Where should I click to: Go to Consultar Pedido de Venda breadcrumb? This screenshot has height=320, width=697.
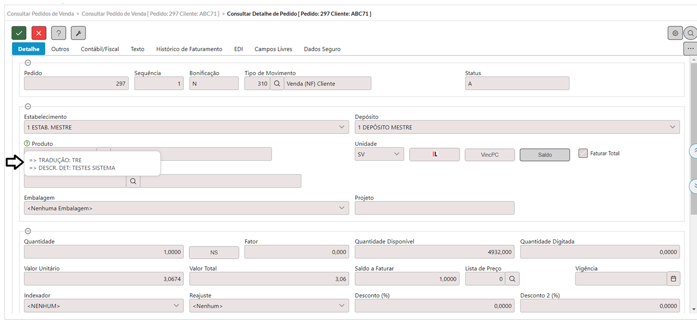[150, 13]
